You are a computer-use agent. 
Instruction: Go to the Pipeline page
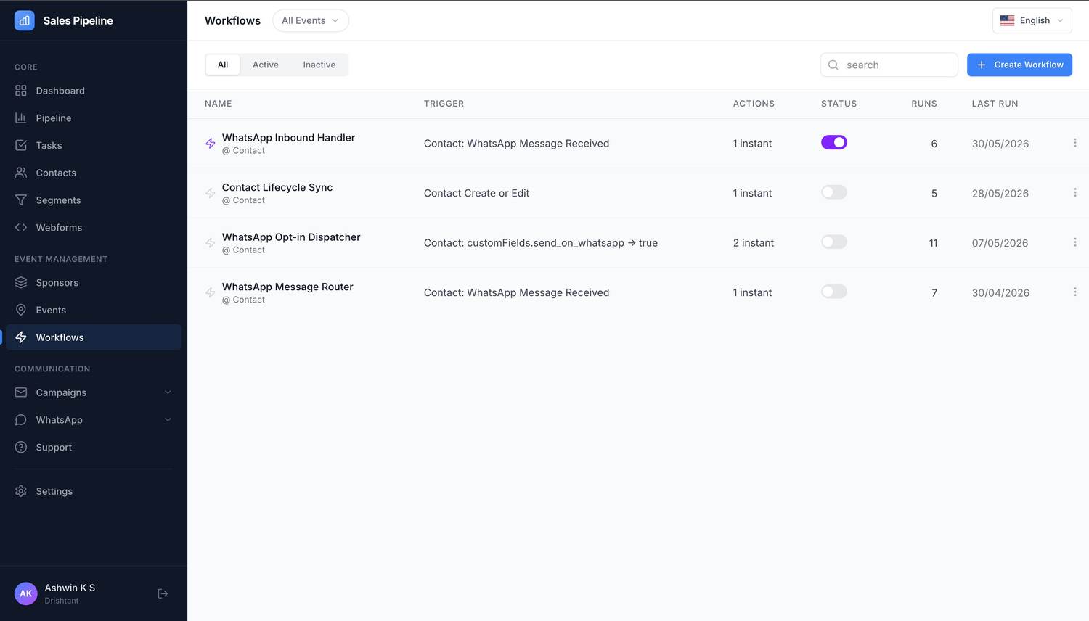pos(94,118)
